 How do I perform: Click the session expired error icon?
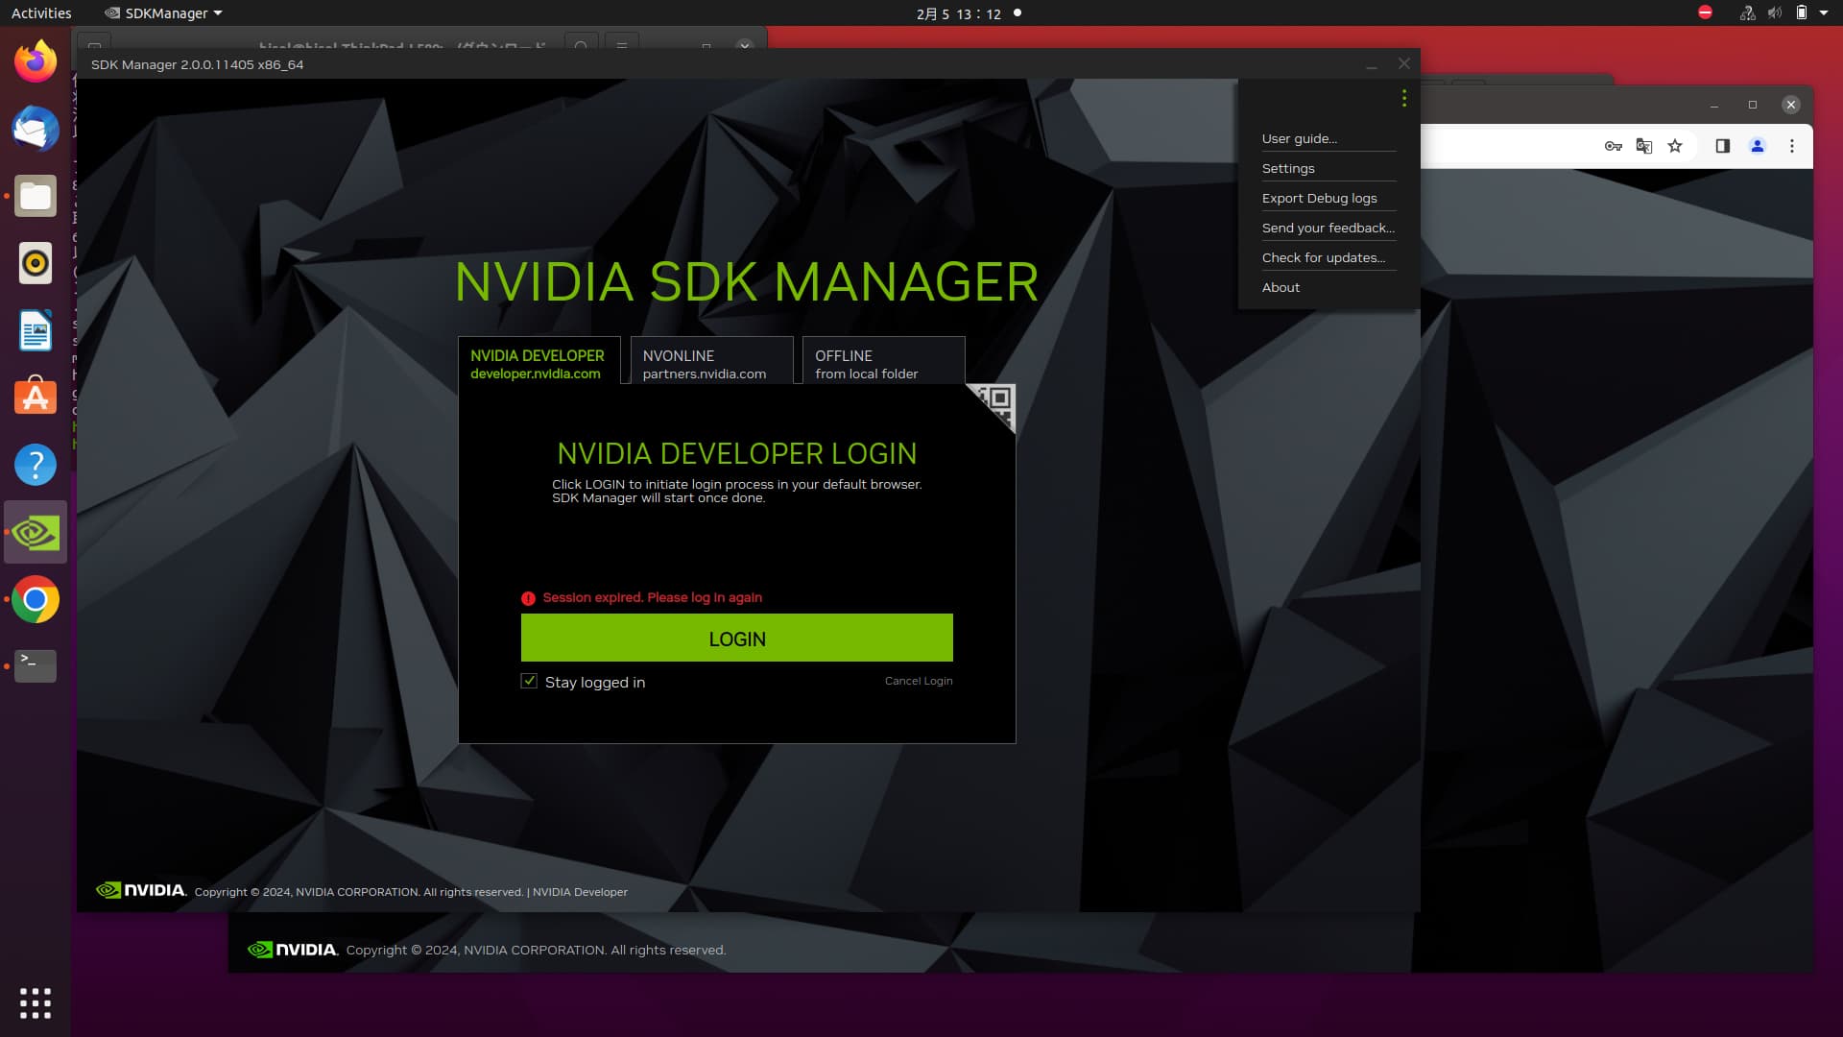tap(528, 598)
